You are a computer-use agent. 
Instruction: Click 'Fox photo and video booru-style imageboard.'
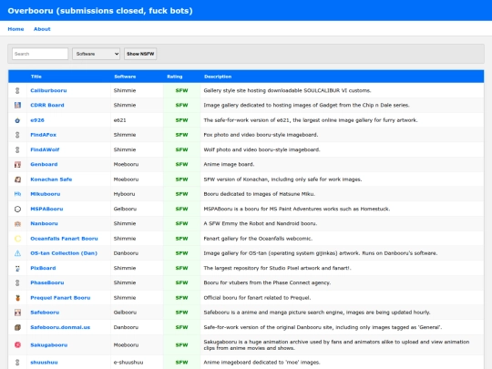pyautogui.click(x=261, y=135)
